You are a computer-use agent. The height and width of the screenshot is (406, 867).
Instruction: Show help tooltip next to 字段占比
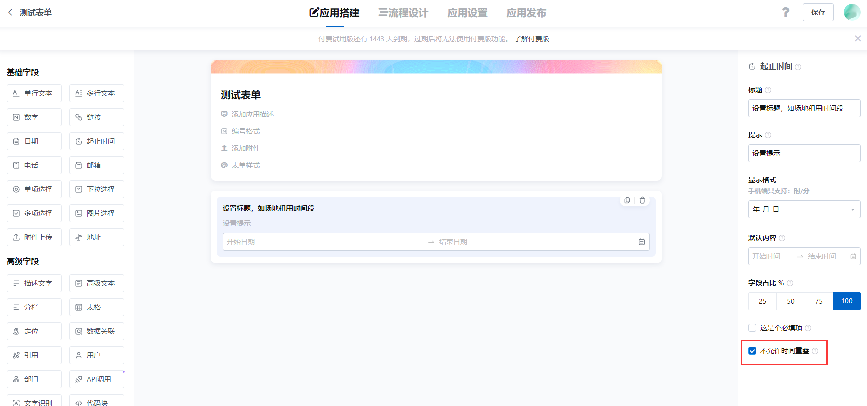(790, 283)
